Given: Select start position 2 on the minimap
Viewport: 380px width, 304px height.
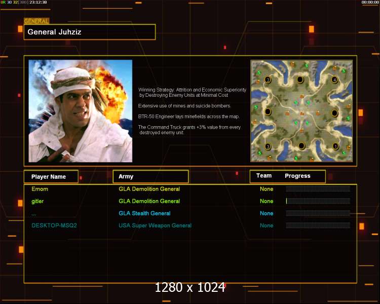Looking at the screenshot, I should pos(268,80).
